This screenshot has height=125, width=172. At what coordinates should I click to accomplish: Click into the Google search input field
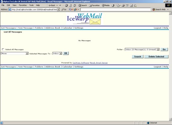coord(116,9)
